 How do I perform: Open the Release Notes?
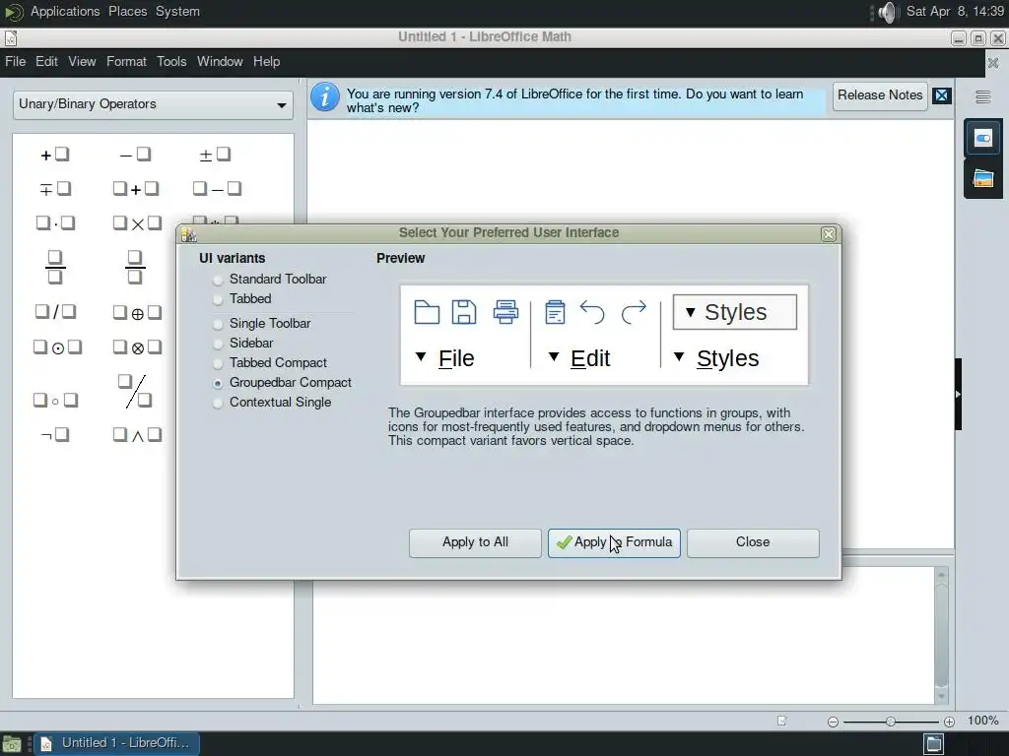[880, 95]
